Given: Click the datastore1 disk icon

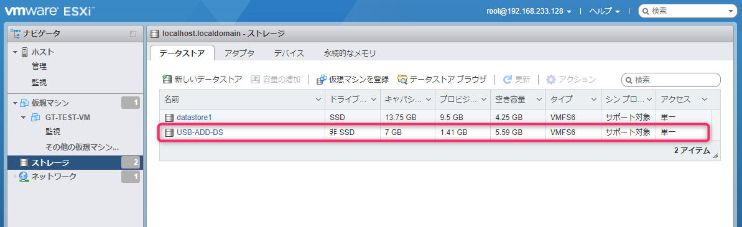Looking at the screenshot, I should [x=169, y=118].
